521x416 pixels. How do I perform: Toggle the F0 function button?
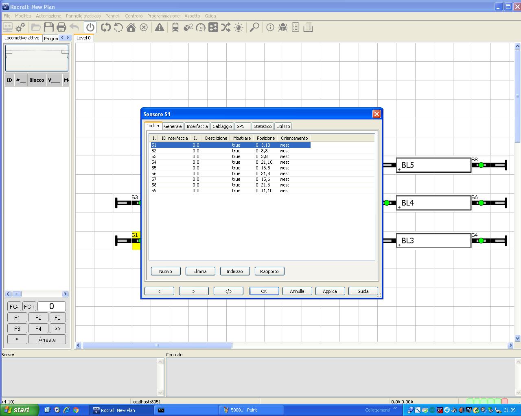(x=57, y=318)
